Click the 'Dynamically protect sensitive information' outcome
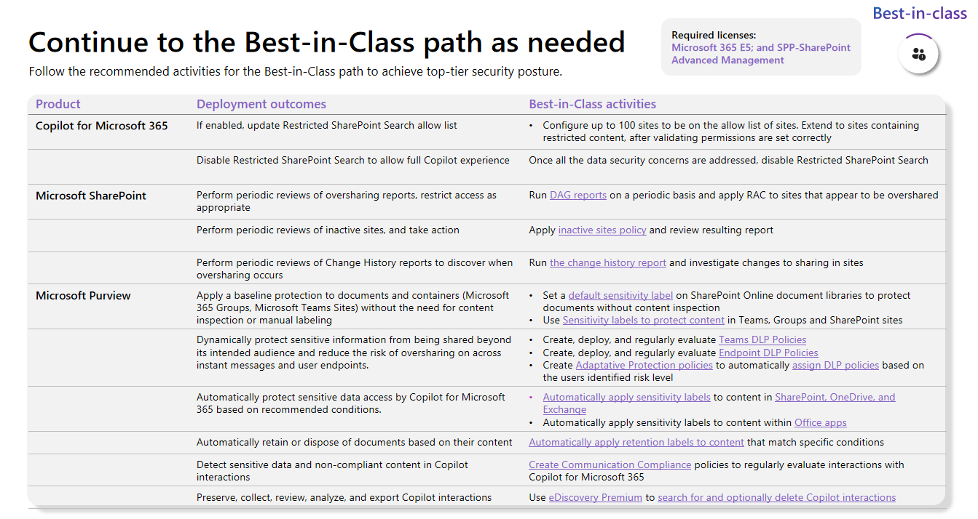978x519 pixels. click(354, 353)
